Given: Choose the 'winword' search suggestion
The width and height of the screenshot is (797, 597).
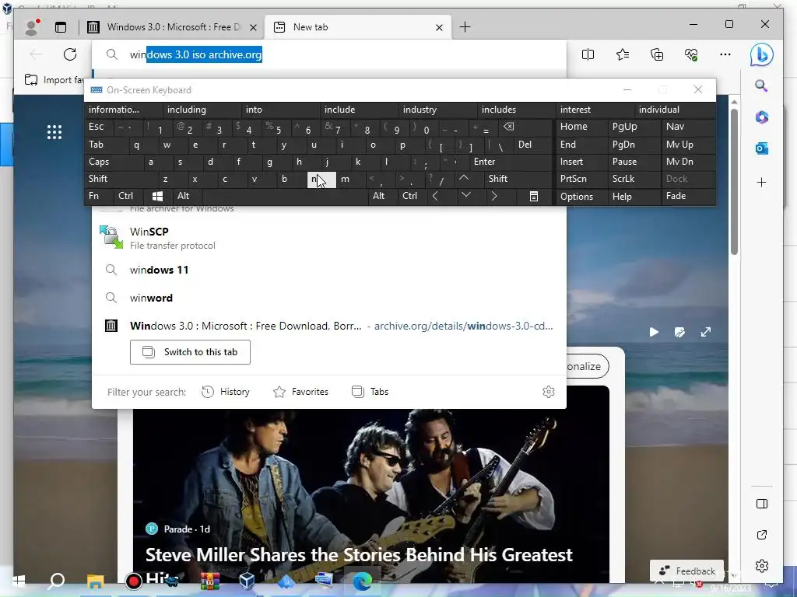Looking at the screenshot, I should [329, 298].
